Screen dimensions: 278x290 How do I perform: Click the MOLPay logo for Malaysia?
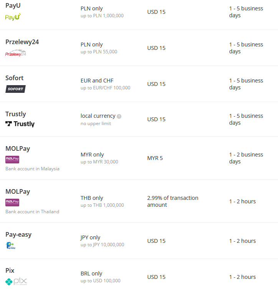pyautogui.click(x=12, y=160)
